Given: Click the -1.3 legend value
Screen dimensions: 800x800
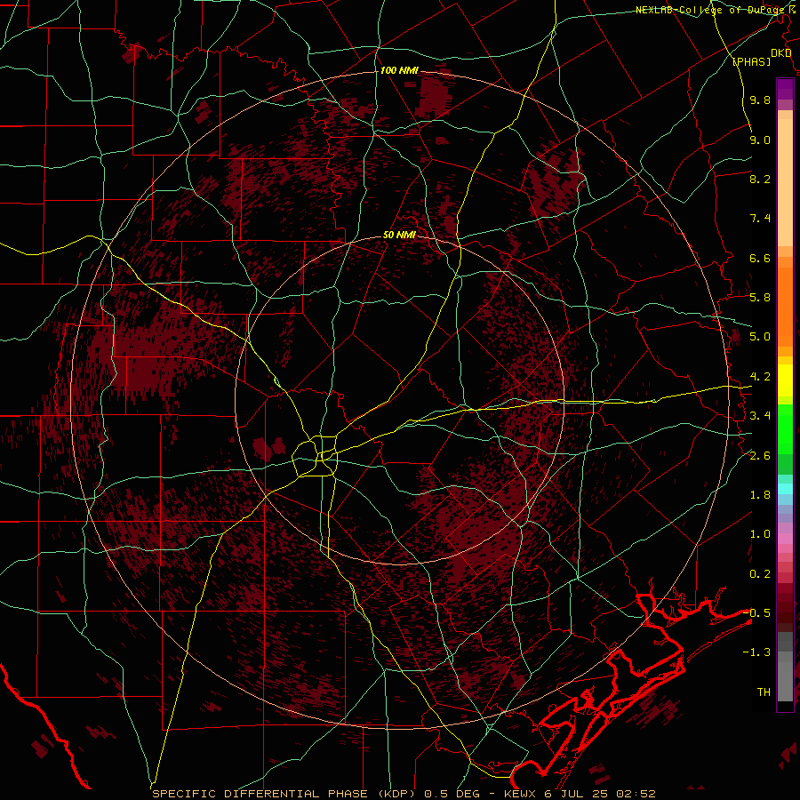Looking at the screenshot, I should (x=756, y=652).
